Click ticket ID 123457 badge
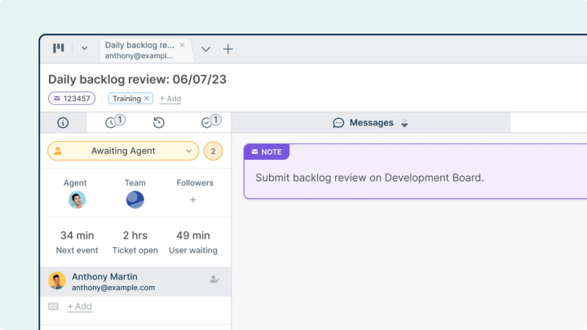The image size is (587, 330). tap(72, 99)
